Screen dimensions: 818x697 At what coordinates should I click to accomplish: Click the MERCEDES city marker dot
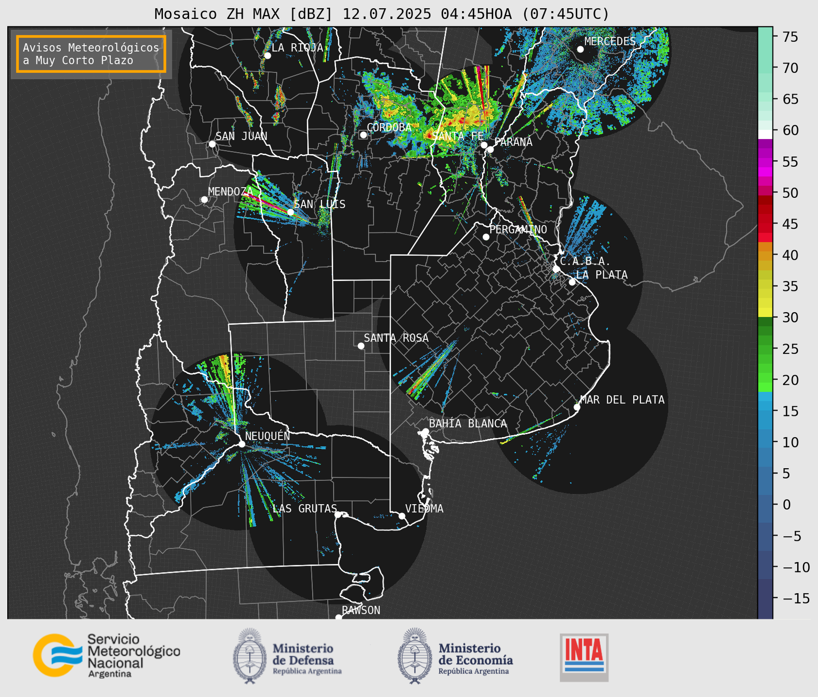pyautogui.click(x=580, y=49)
